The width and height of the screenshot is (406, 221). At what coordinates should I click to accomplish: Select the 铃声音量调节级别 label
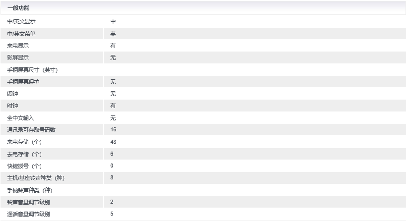click(x=28, y=202)
